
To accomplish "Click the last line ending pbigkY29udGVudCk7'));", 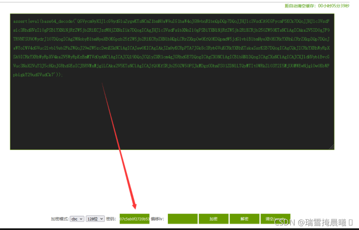I will coord(38,75).
